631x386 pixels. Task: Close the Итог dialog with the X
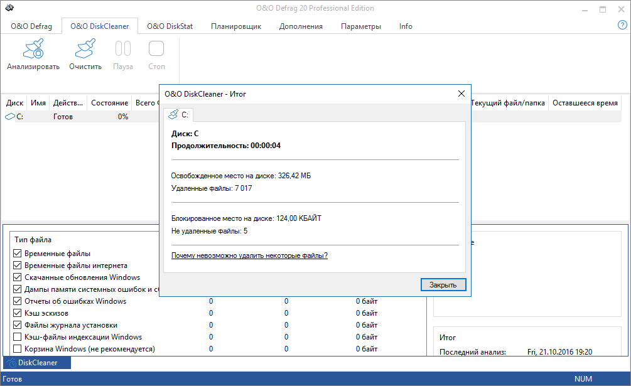[461, 94]
